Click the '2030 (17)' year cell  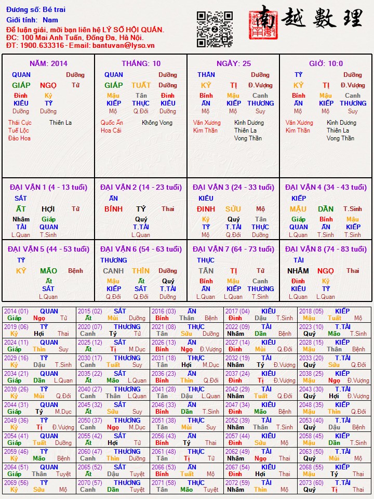click(x=113, y=362)
